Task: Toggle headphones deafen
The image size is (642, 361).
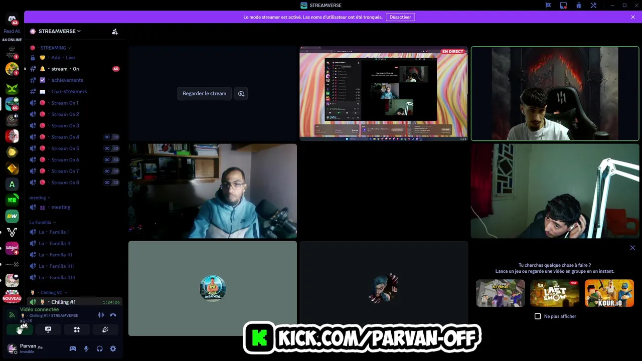Action: pyautogui.click(x=99, y=348)
